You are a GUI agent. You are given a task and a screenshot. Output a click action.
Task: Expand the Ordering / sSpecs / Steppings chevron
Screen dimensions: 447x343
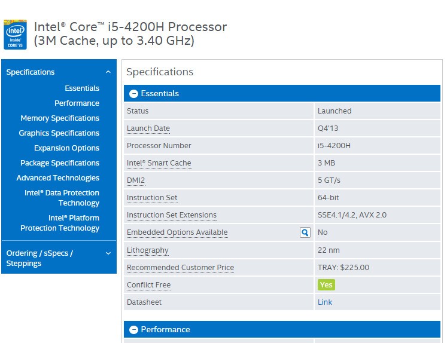tap(108, 253)
